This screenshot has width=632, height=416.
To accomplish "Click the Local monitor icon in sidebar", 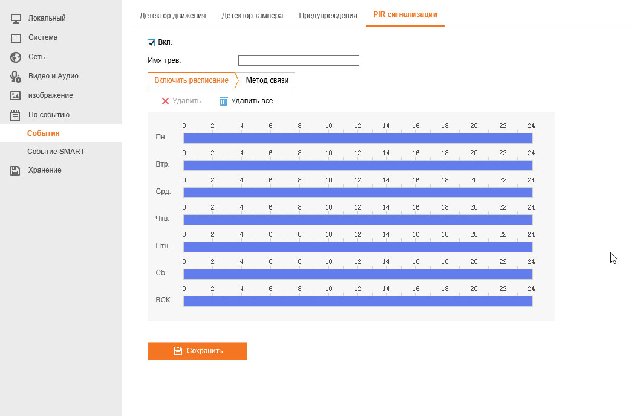I will pyautogui.click(x=16, y=18).
